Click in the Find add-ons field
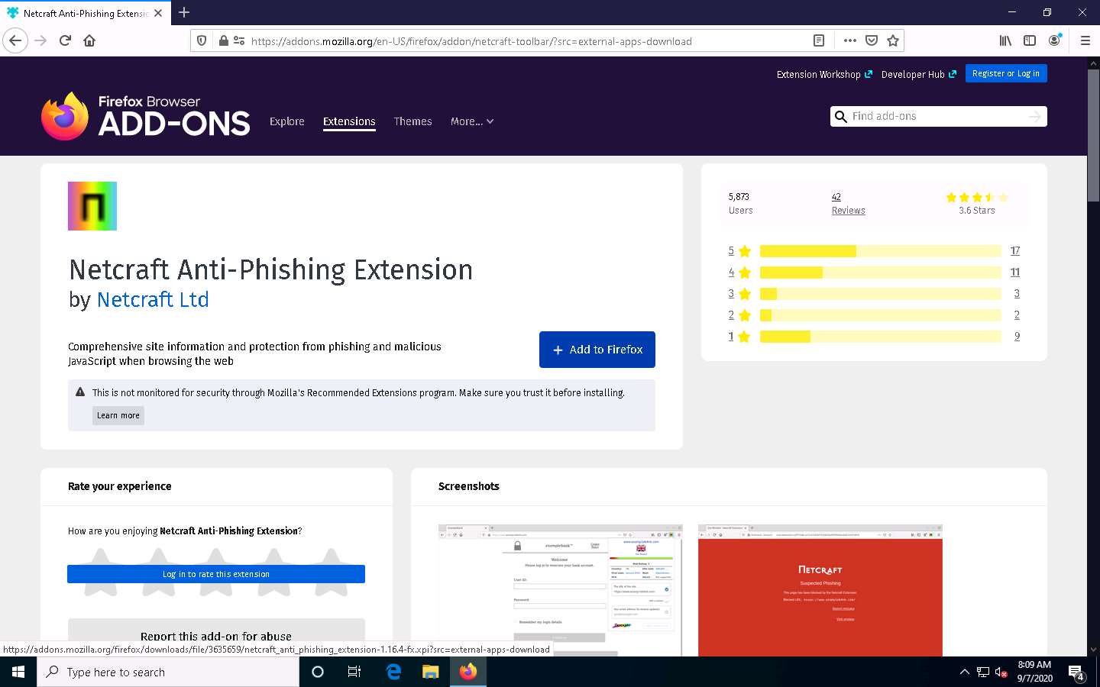Viewport: 1100px width, 687px height. click(x=938, y=117)
